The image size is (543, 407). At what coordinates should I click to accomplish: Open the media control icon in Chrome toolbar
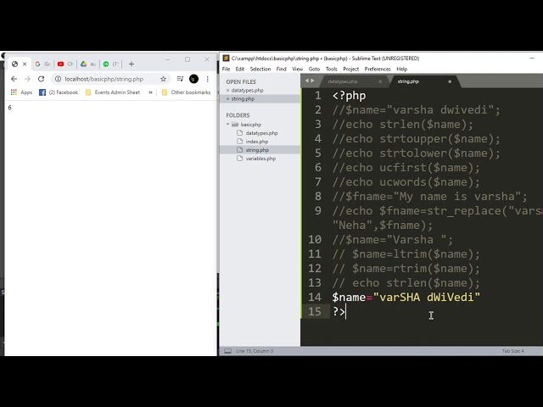click(180, 79)
